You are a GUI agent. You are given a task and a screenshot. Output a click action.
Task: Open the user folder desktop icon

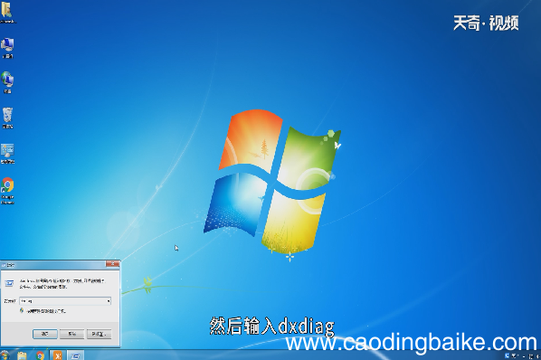(7, 12)
